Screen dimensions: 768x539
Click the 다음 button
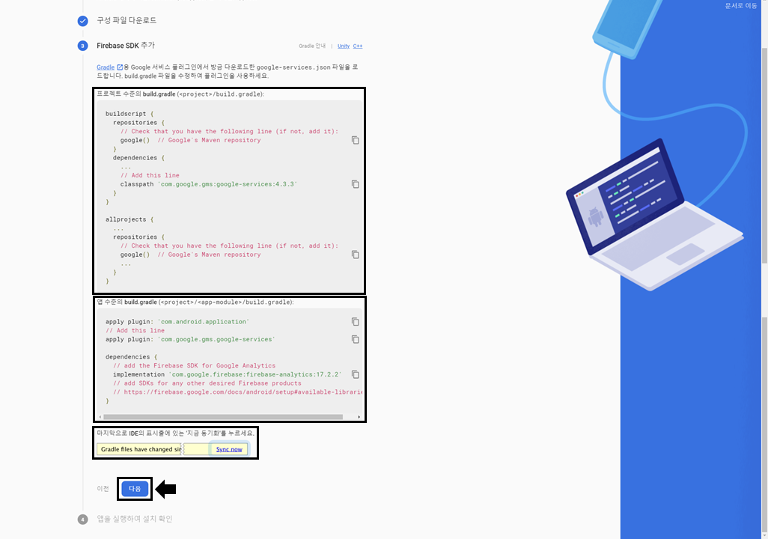coord(135,489)
